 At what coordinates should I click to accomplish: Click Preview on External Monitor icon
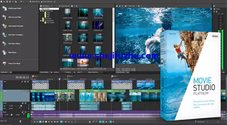point(120,6)
